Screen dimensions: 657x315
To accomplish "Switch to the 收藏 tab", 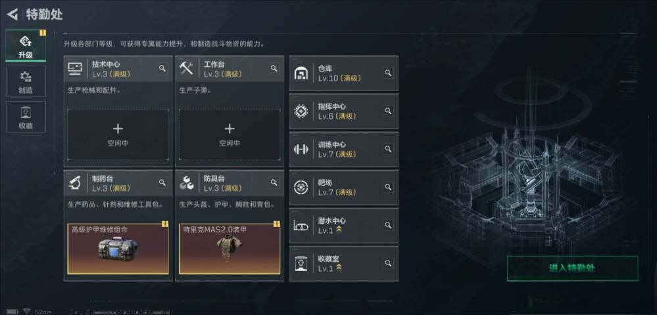I will (x=26, y=117).
